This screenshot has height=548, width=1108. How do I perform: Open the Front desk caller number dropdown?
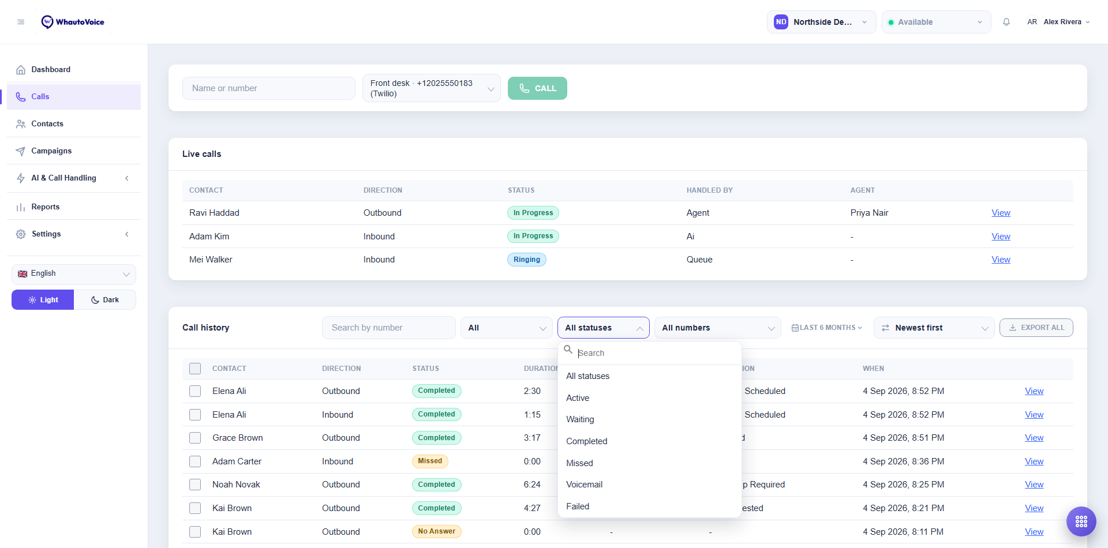coord(432,88)
